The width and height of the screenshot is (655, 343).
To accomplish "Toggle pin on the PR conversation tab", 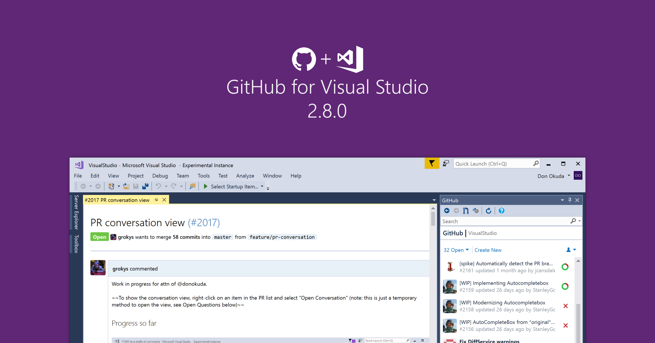I will [x=156, y=200].
